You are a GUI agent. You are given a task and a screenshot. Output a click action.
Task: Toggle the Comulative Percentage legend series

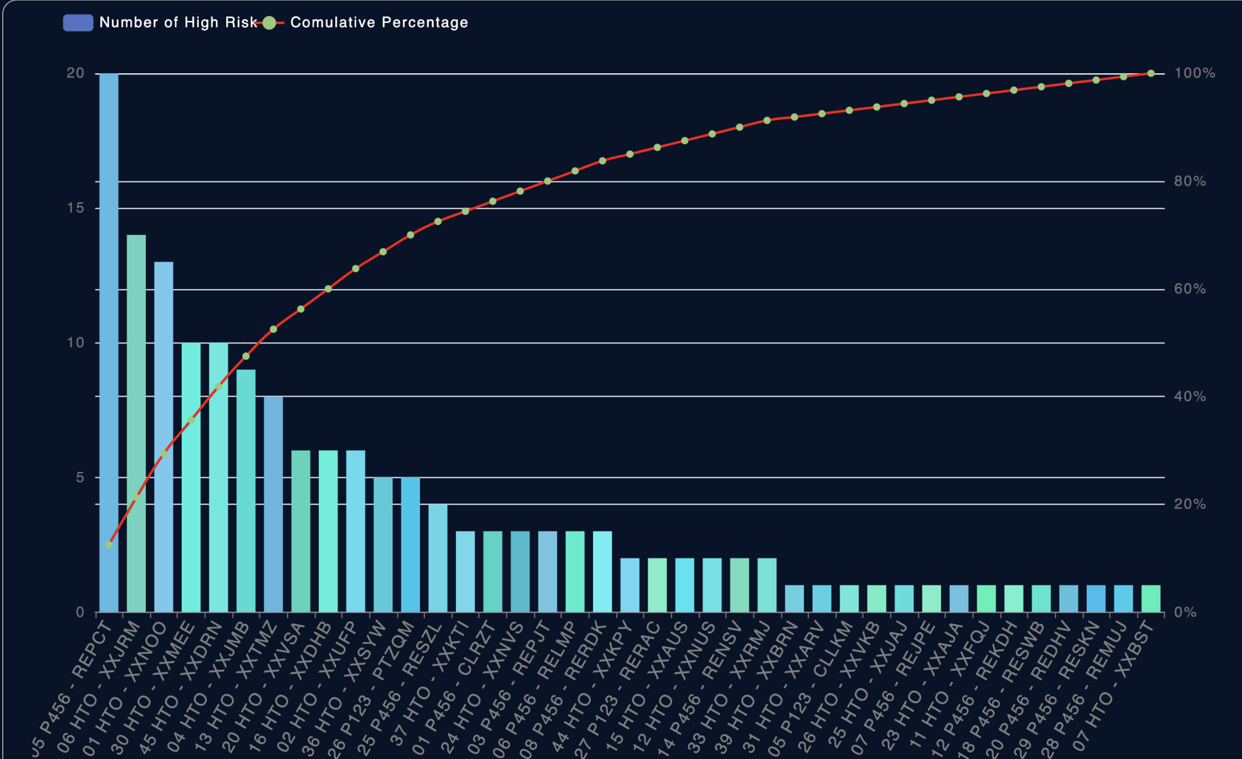(379, 23)
